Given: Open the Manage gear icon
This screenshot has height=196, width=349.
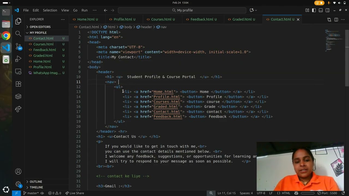Looking at the screenshot, I should (18, 184).
